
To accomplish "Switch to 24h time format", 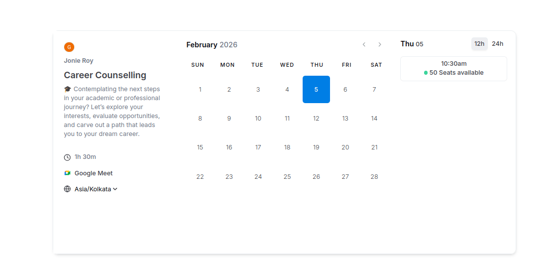I will (497, 44).
